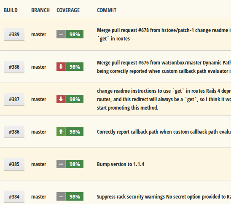This screenshot has height=204, width=231.
Task: Click the COMMIT column header
Action: [107, 10]
